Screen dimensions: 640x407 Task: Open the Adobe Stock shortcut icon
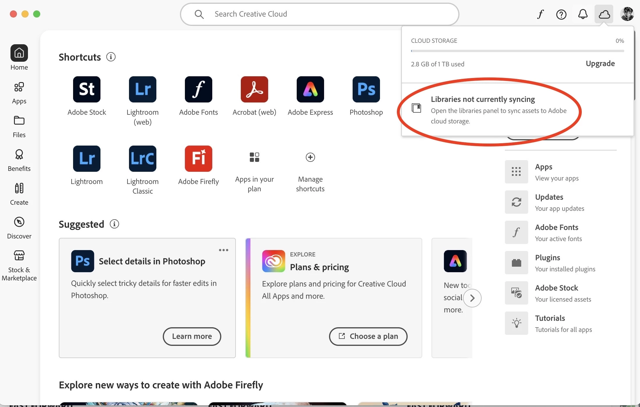coord(86,89)
